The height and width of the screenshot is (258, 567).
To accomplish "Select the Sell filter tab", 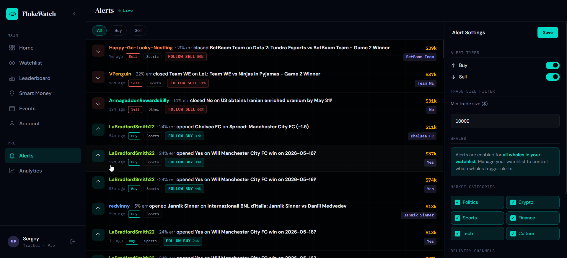I will point(138,30).
